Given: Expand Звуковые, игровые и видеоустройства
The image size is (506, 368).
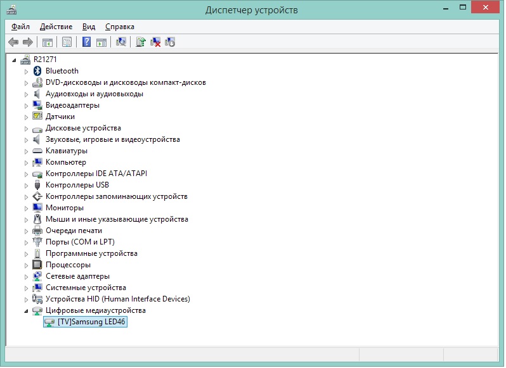Looking at the screenshot, I should coord(26,140).
